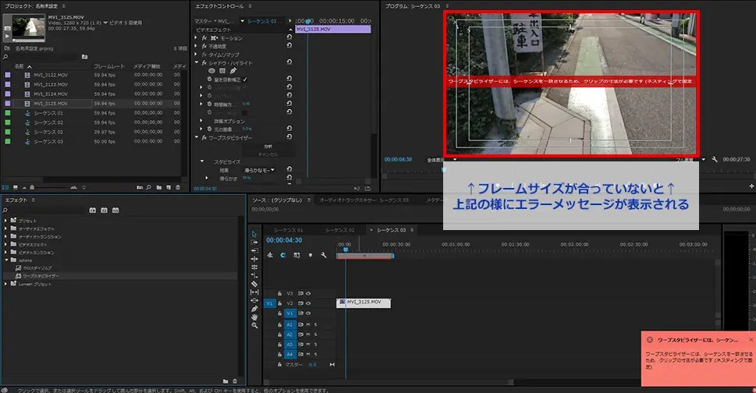The width and height of the screenshot is (756, 393).
Task: Expand the Time Remapping effect
Action: click(197, 55)
